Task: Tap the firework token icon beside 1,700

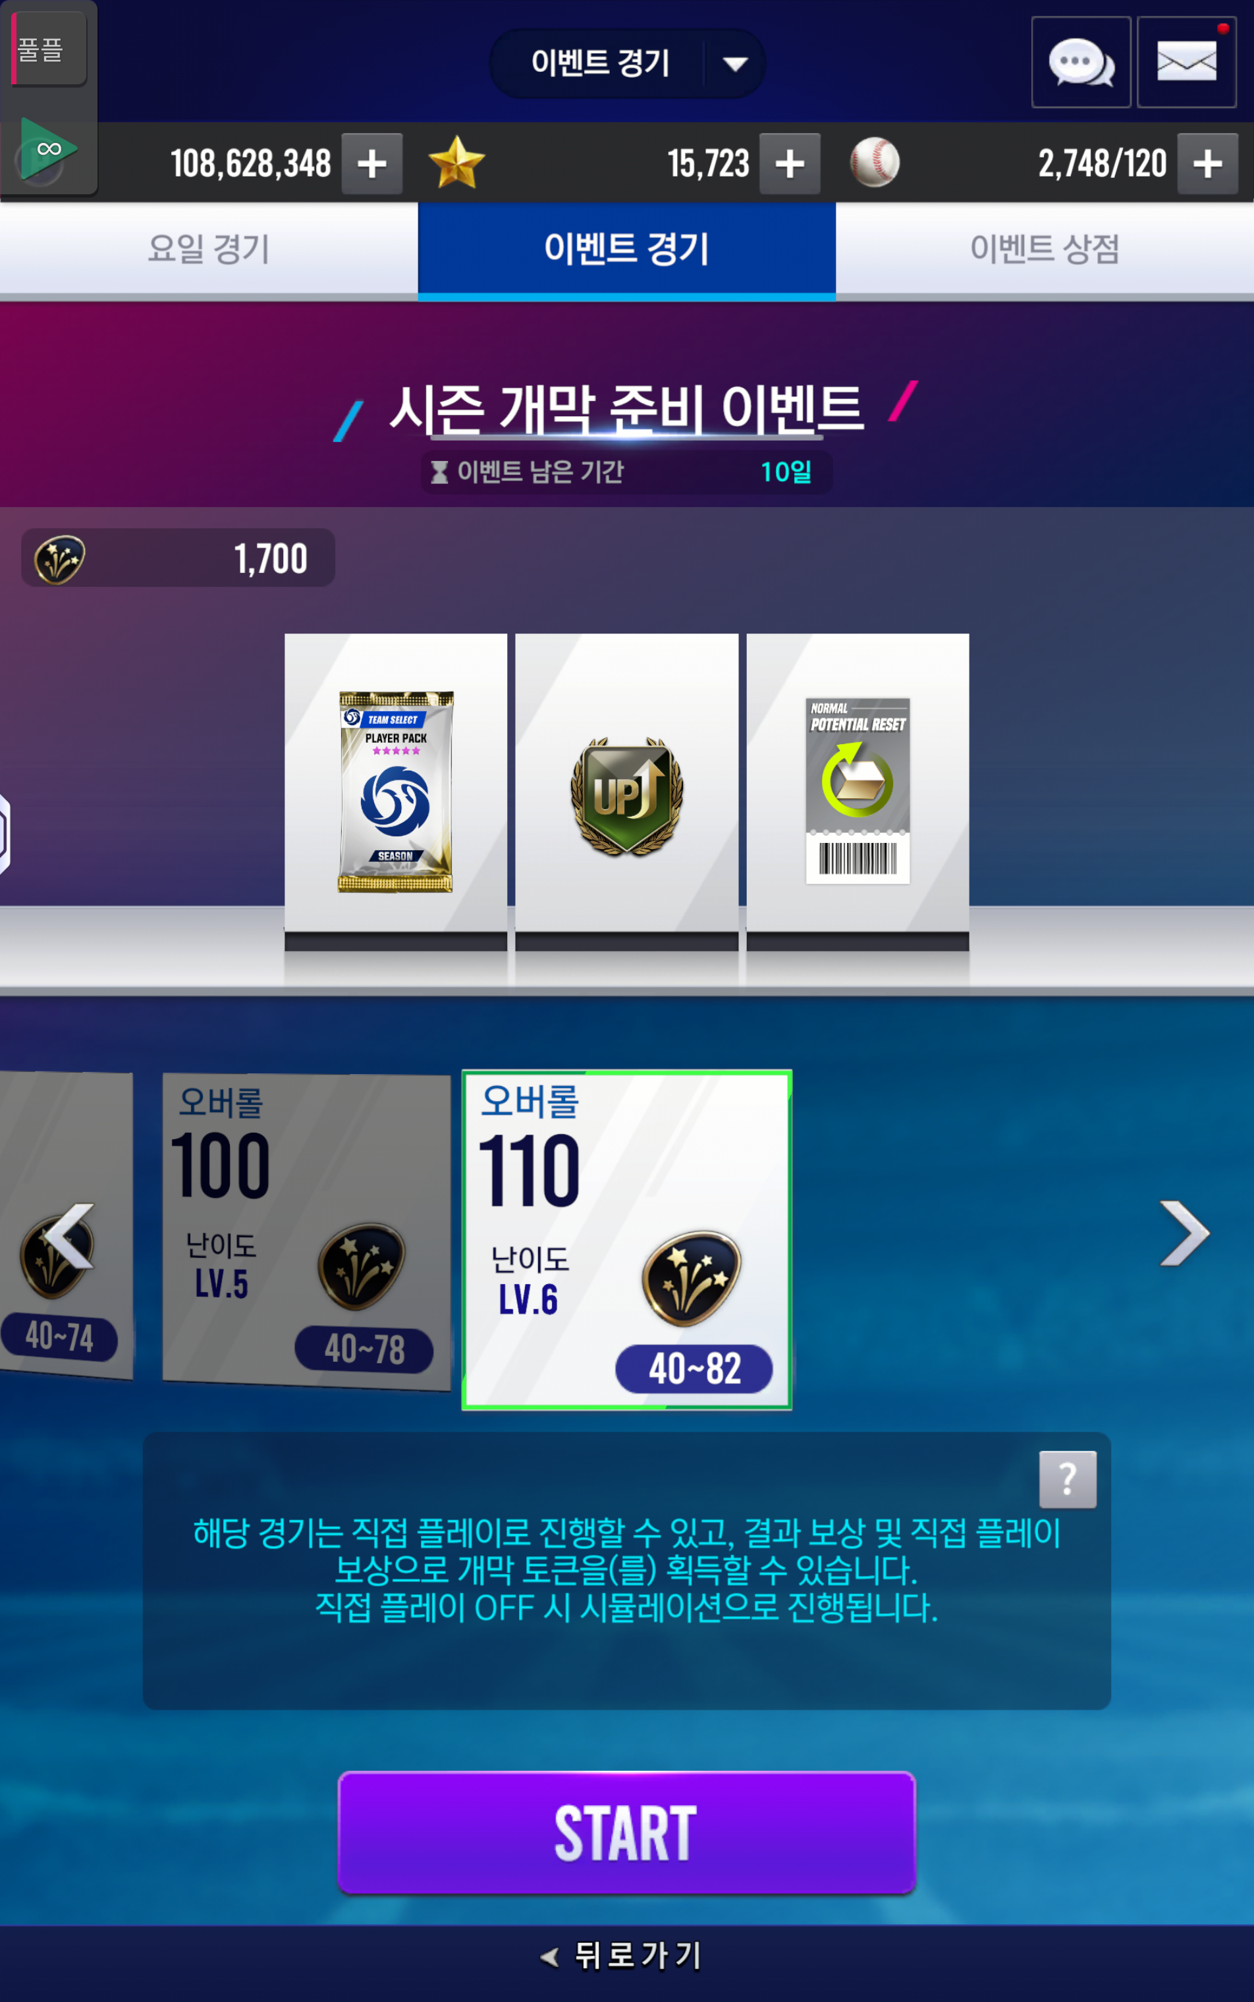Action: tap(60, 559)
